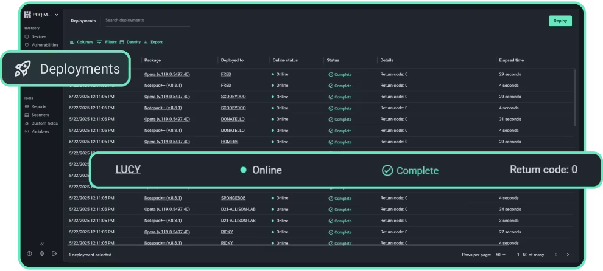
Task: Go to the next results page
Action: coord(568,255)
